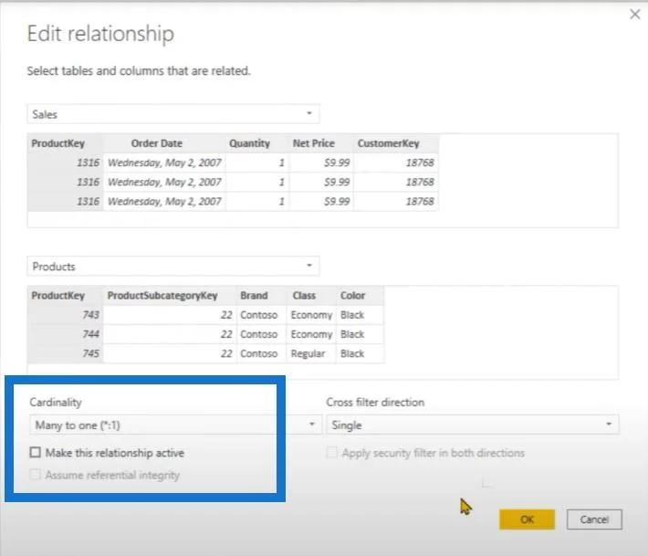Select the Class column header
Viewport: 648px width, 556px height.
point(311,296)
